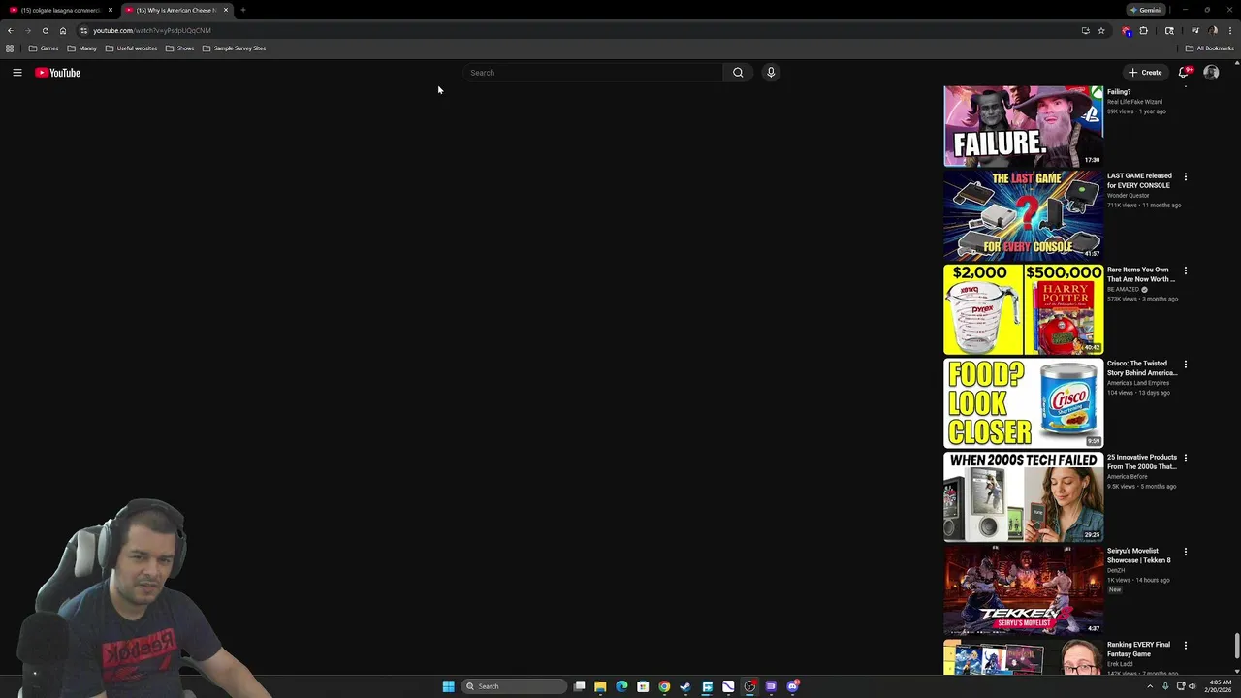Open the YouTube account avatar menu

pyautogui.click(x=1211, y=73)
